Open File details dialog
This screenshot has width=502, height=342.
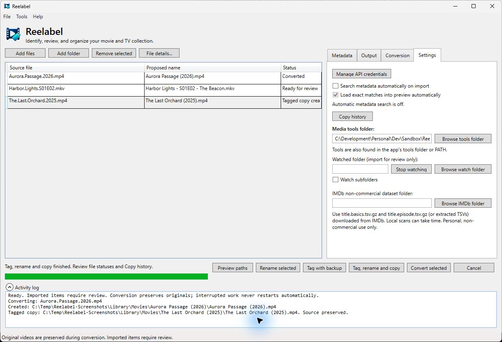[x=159, y=53]
